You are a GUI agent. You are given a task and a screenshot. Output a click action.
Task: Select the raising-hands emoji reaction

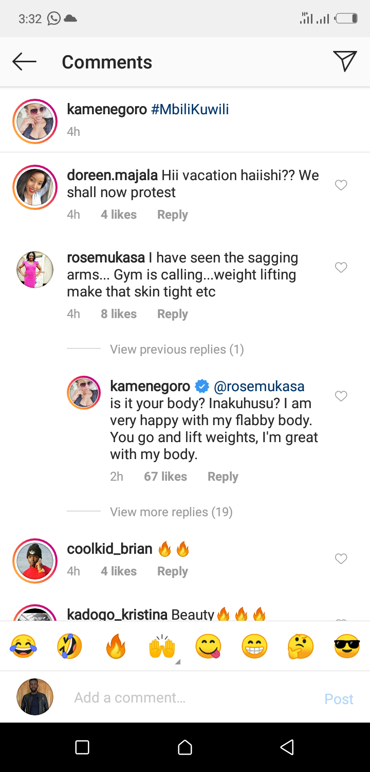point(162,646)
